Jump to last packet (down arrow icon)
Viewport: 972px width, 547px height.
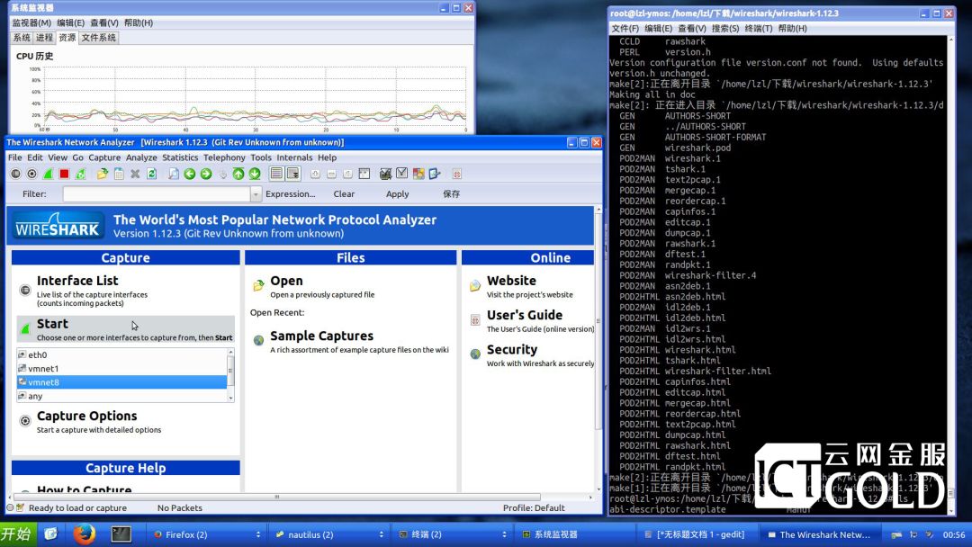point(255,174)
